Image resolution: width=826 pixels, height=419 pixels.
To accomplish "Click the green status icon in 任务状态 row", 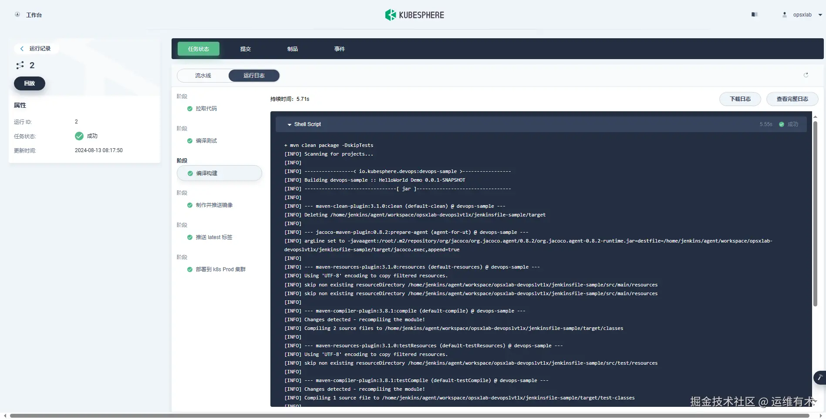I will 79,136.
